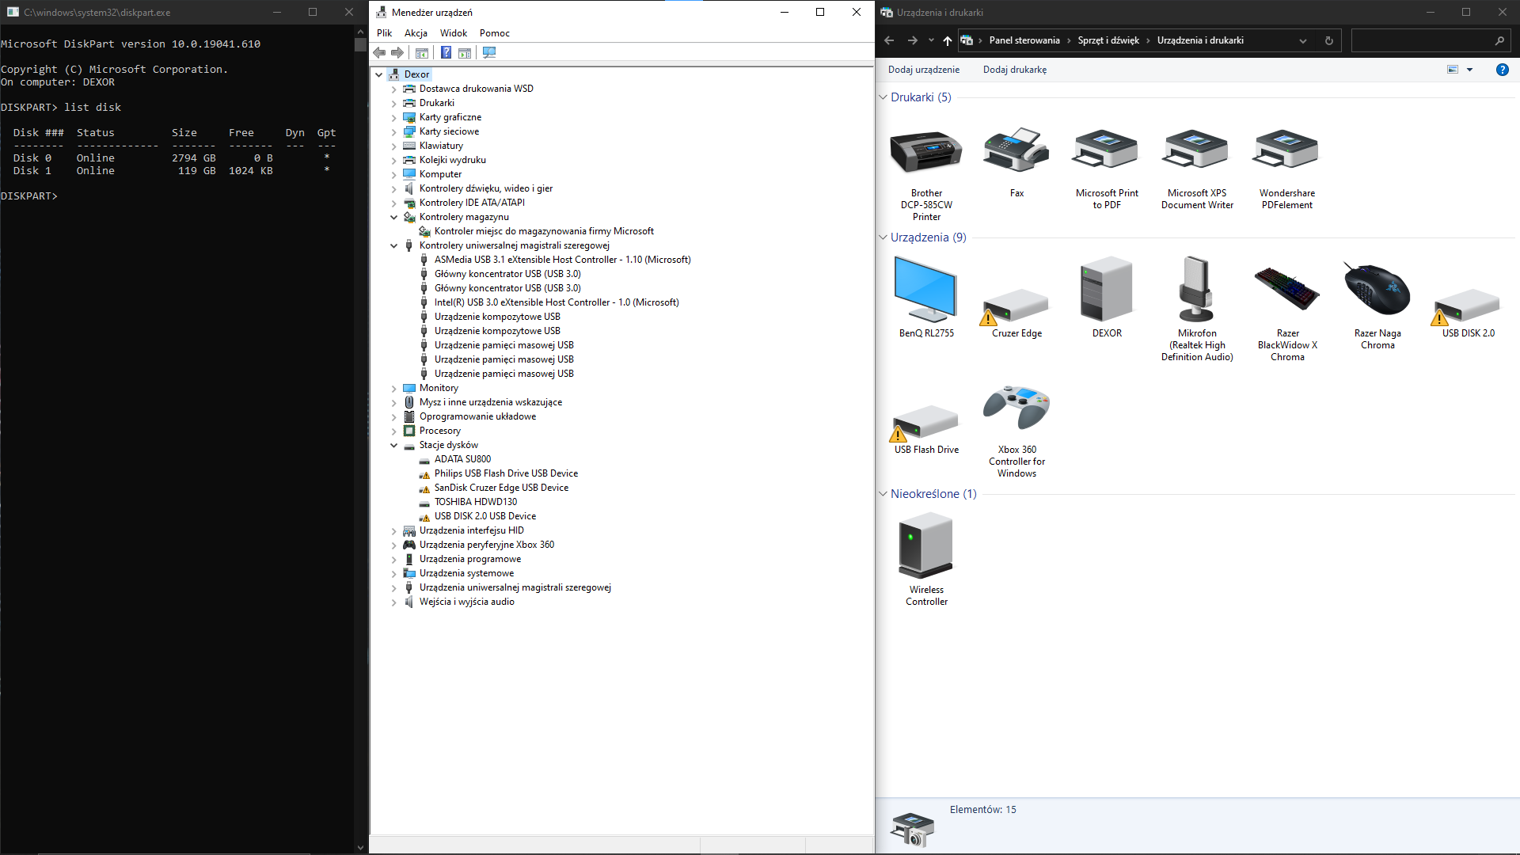Expand the Karty sieciowe node
Image resolution: width=1520 pixels, height=855 pixels.
click(x=394, y=131)
